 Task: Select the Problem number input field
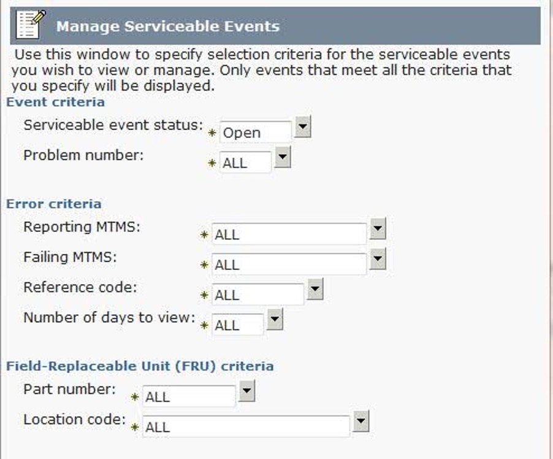[245, 161]
